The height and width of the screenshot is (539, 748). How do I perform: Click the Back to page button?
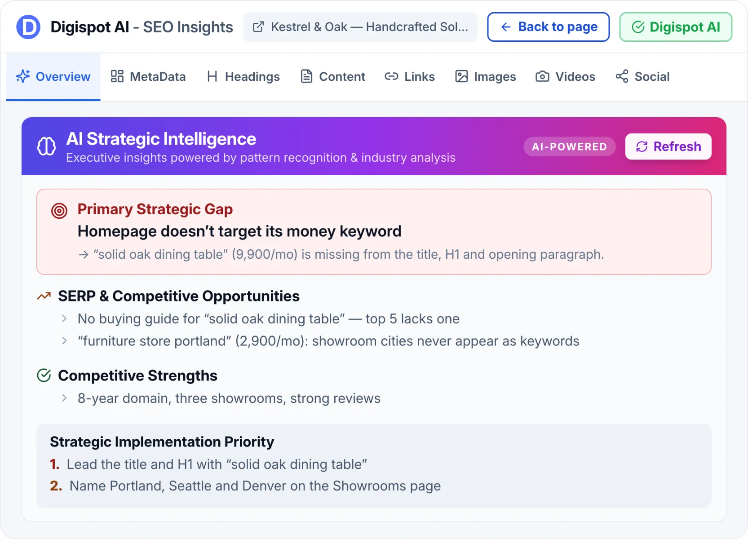coord(549,27)
